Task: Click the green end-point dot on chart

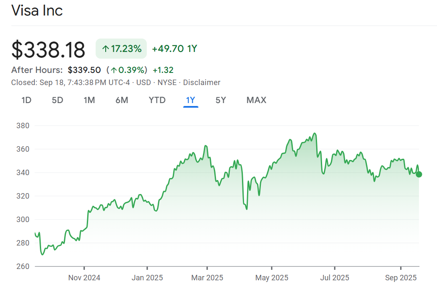Action: pos(419,174)
